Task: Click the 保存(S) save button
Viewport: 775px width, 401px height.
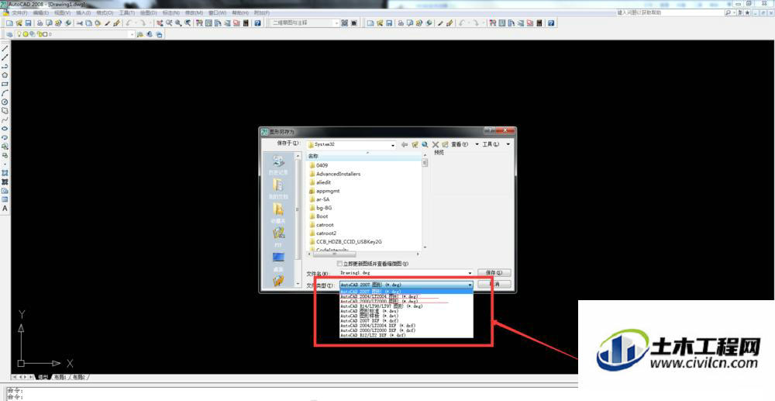Action: pyautogui.click(x=494, y=273)
